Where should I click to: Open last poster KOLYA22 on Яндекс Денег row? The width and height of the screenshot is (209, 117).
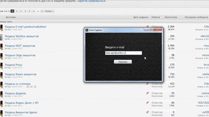point(203,103)
